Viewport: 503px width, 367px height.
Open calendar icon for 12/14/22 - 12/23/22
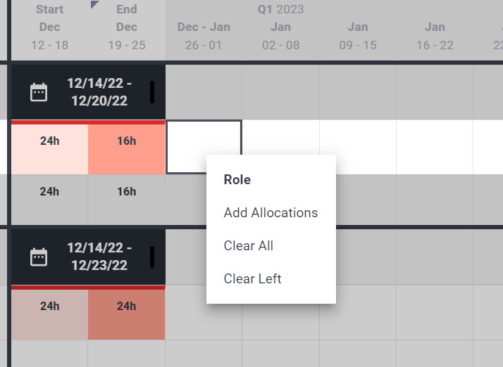[x=39, y=257]
